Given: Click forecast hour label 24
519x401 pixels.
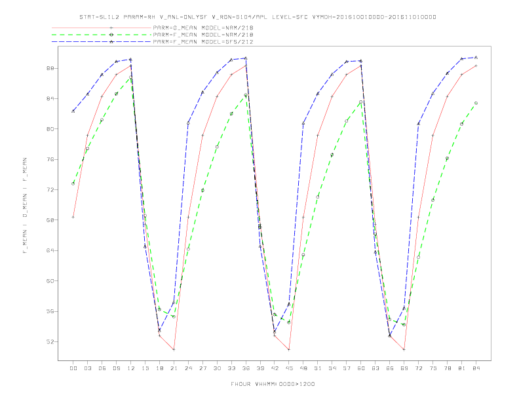Looking at the screenshot, I should (x=188, y=368).
